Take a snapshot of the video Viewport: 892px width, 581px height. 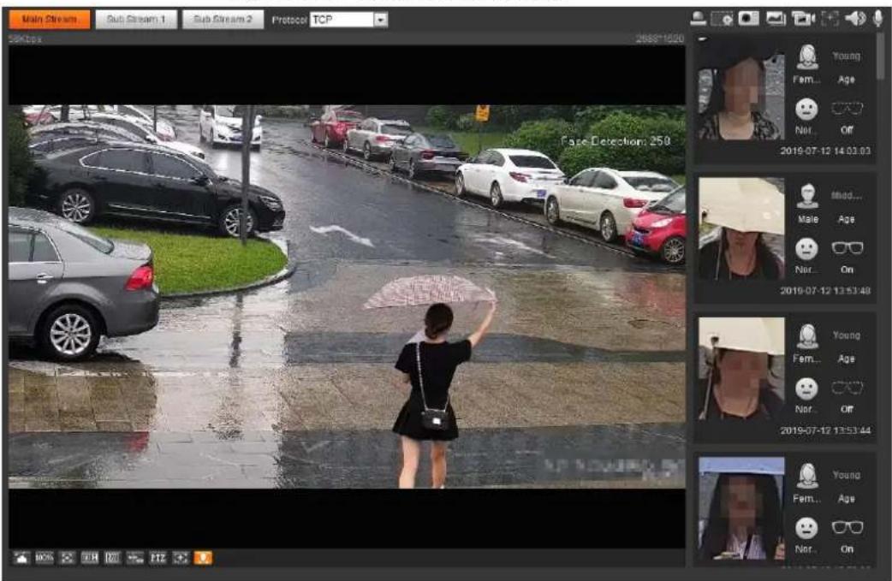(x=749, y=19)
